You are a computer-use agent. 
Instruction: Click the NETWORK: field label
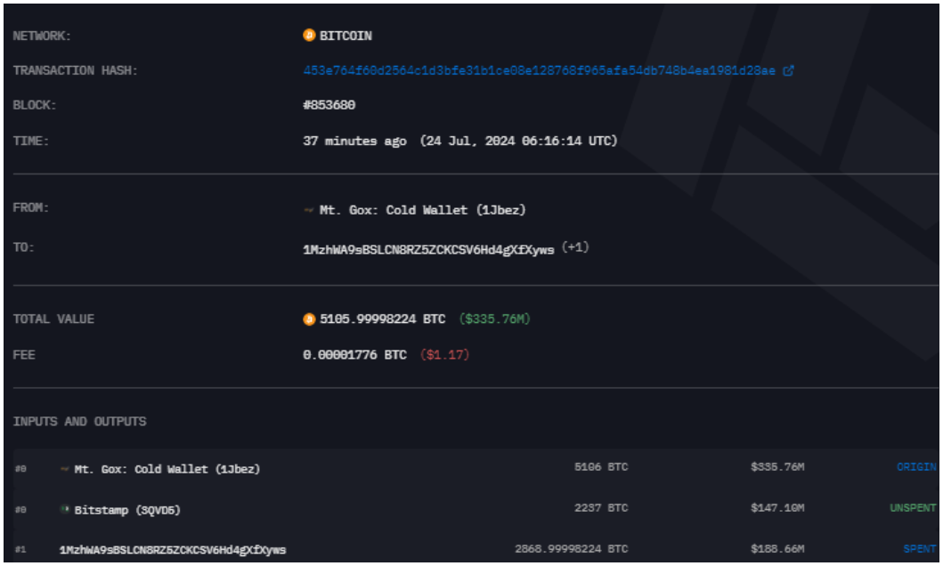point(42,36)
